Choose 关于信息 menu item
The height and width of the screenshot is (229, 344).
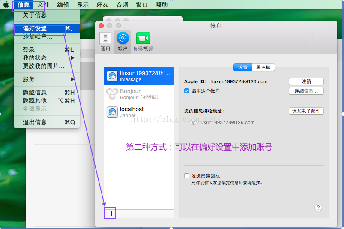[x=47, y=15]
